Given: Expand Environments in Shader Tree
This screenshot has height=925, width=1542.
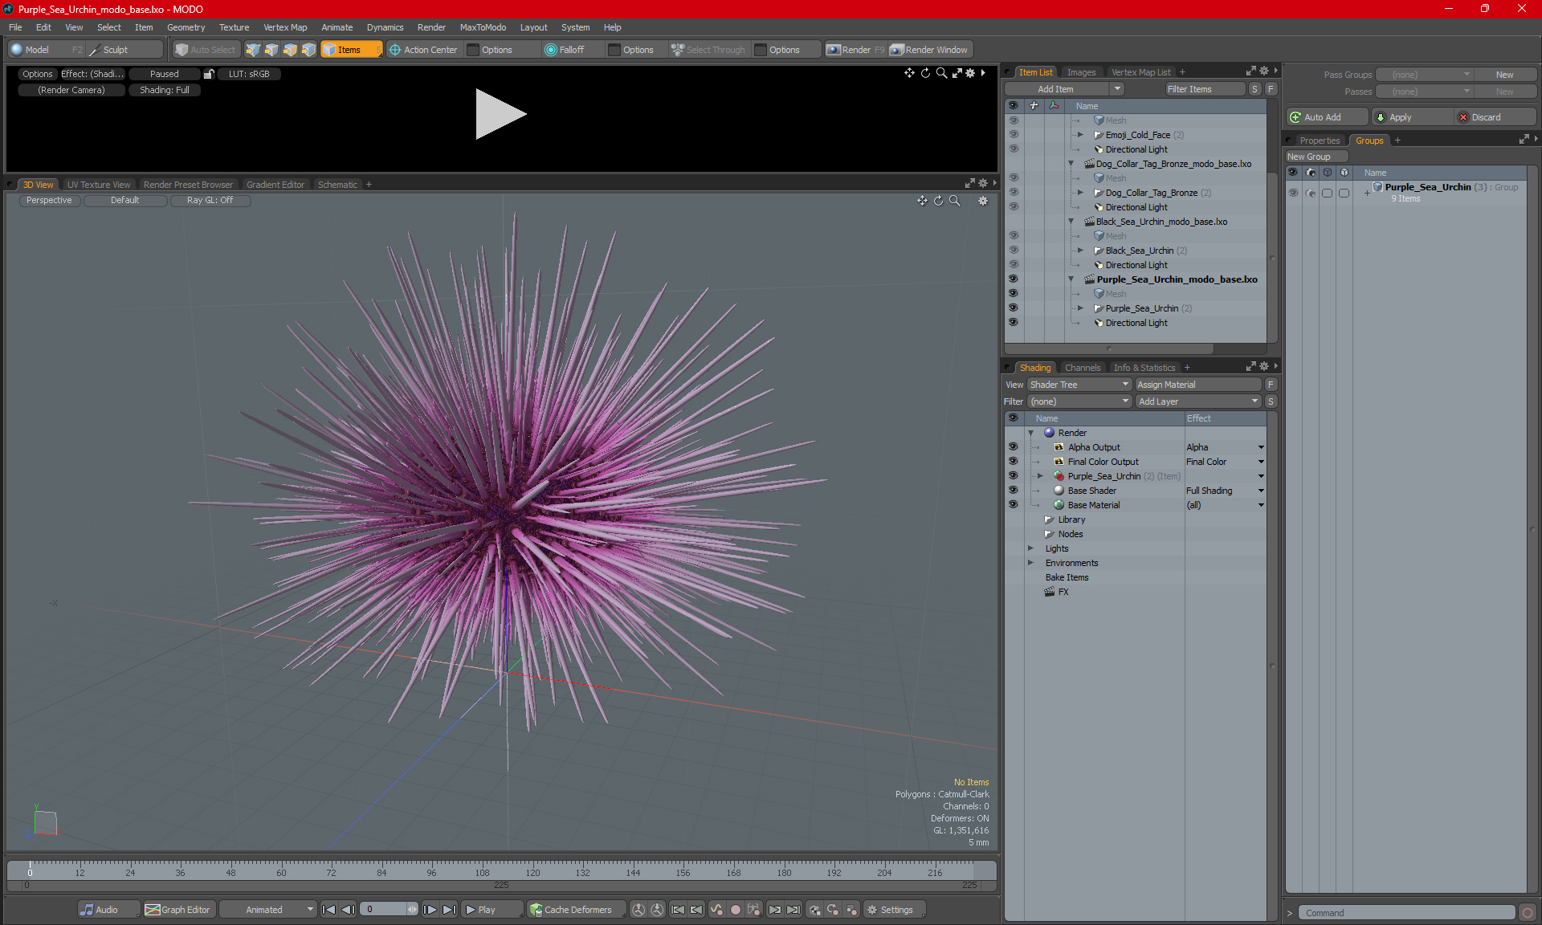Looking at the screenshot, I should pyautogui.click(x=1031, y=563).
